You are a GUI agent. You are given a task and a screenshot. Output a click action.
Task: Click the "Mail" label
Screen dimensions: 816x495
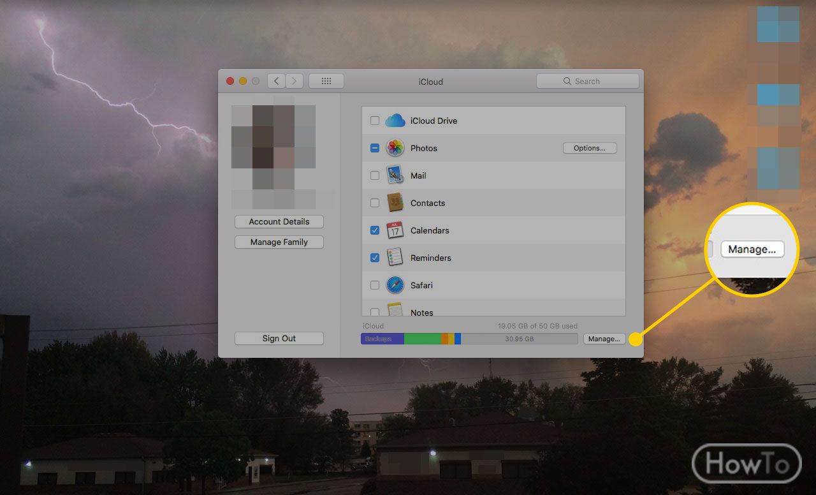click(418, 175)
